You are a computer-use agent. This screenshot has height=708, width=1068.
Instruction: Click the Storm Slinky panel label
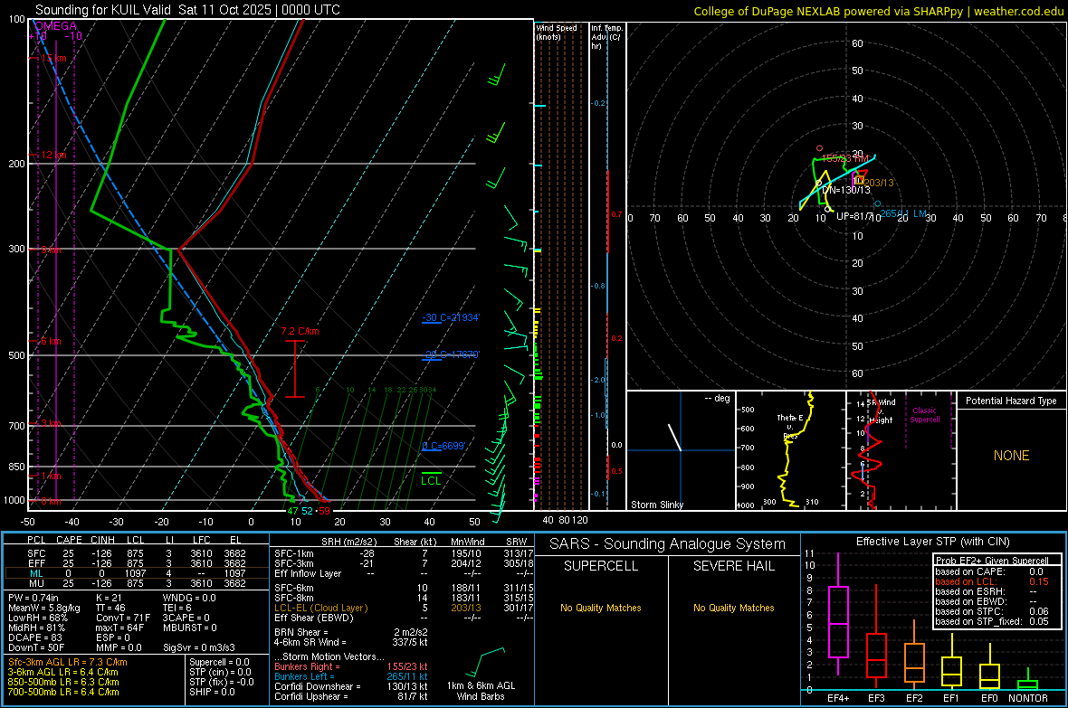[656, 505]
